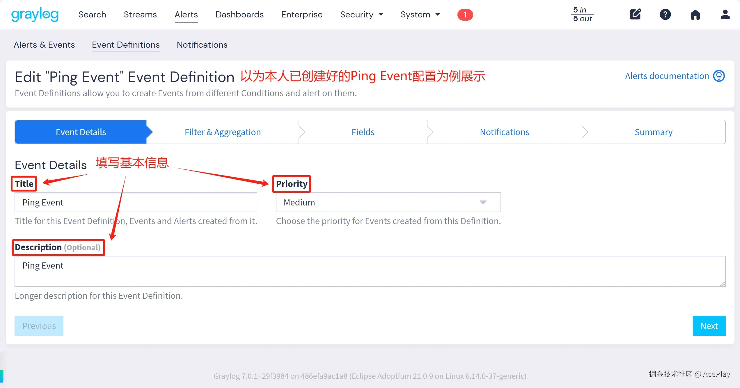740x388 pixels.
Task: Expand the System menu
Action: click(x=420, y=15)
